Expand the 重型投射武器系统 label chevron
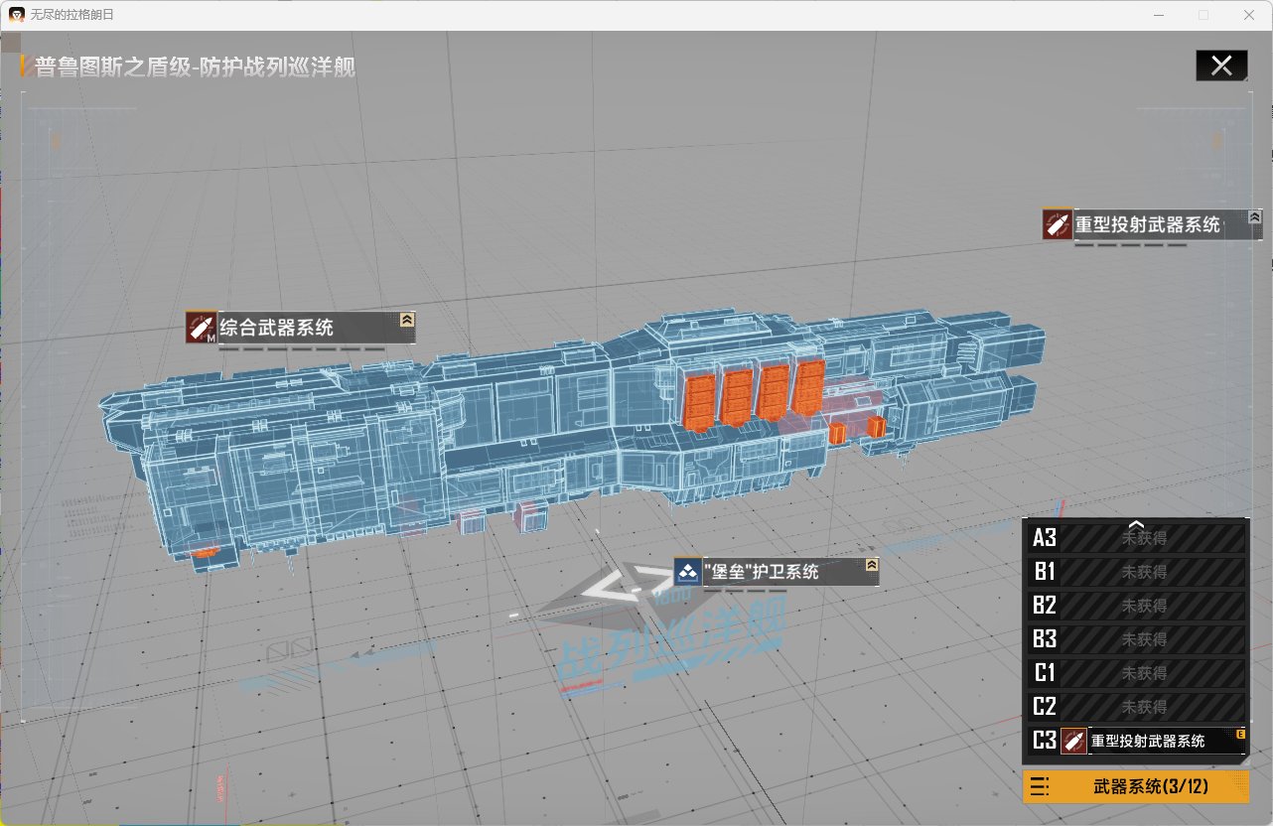Image resolution: width=1273 pixels, height=826 pixels. [1255, 216]
